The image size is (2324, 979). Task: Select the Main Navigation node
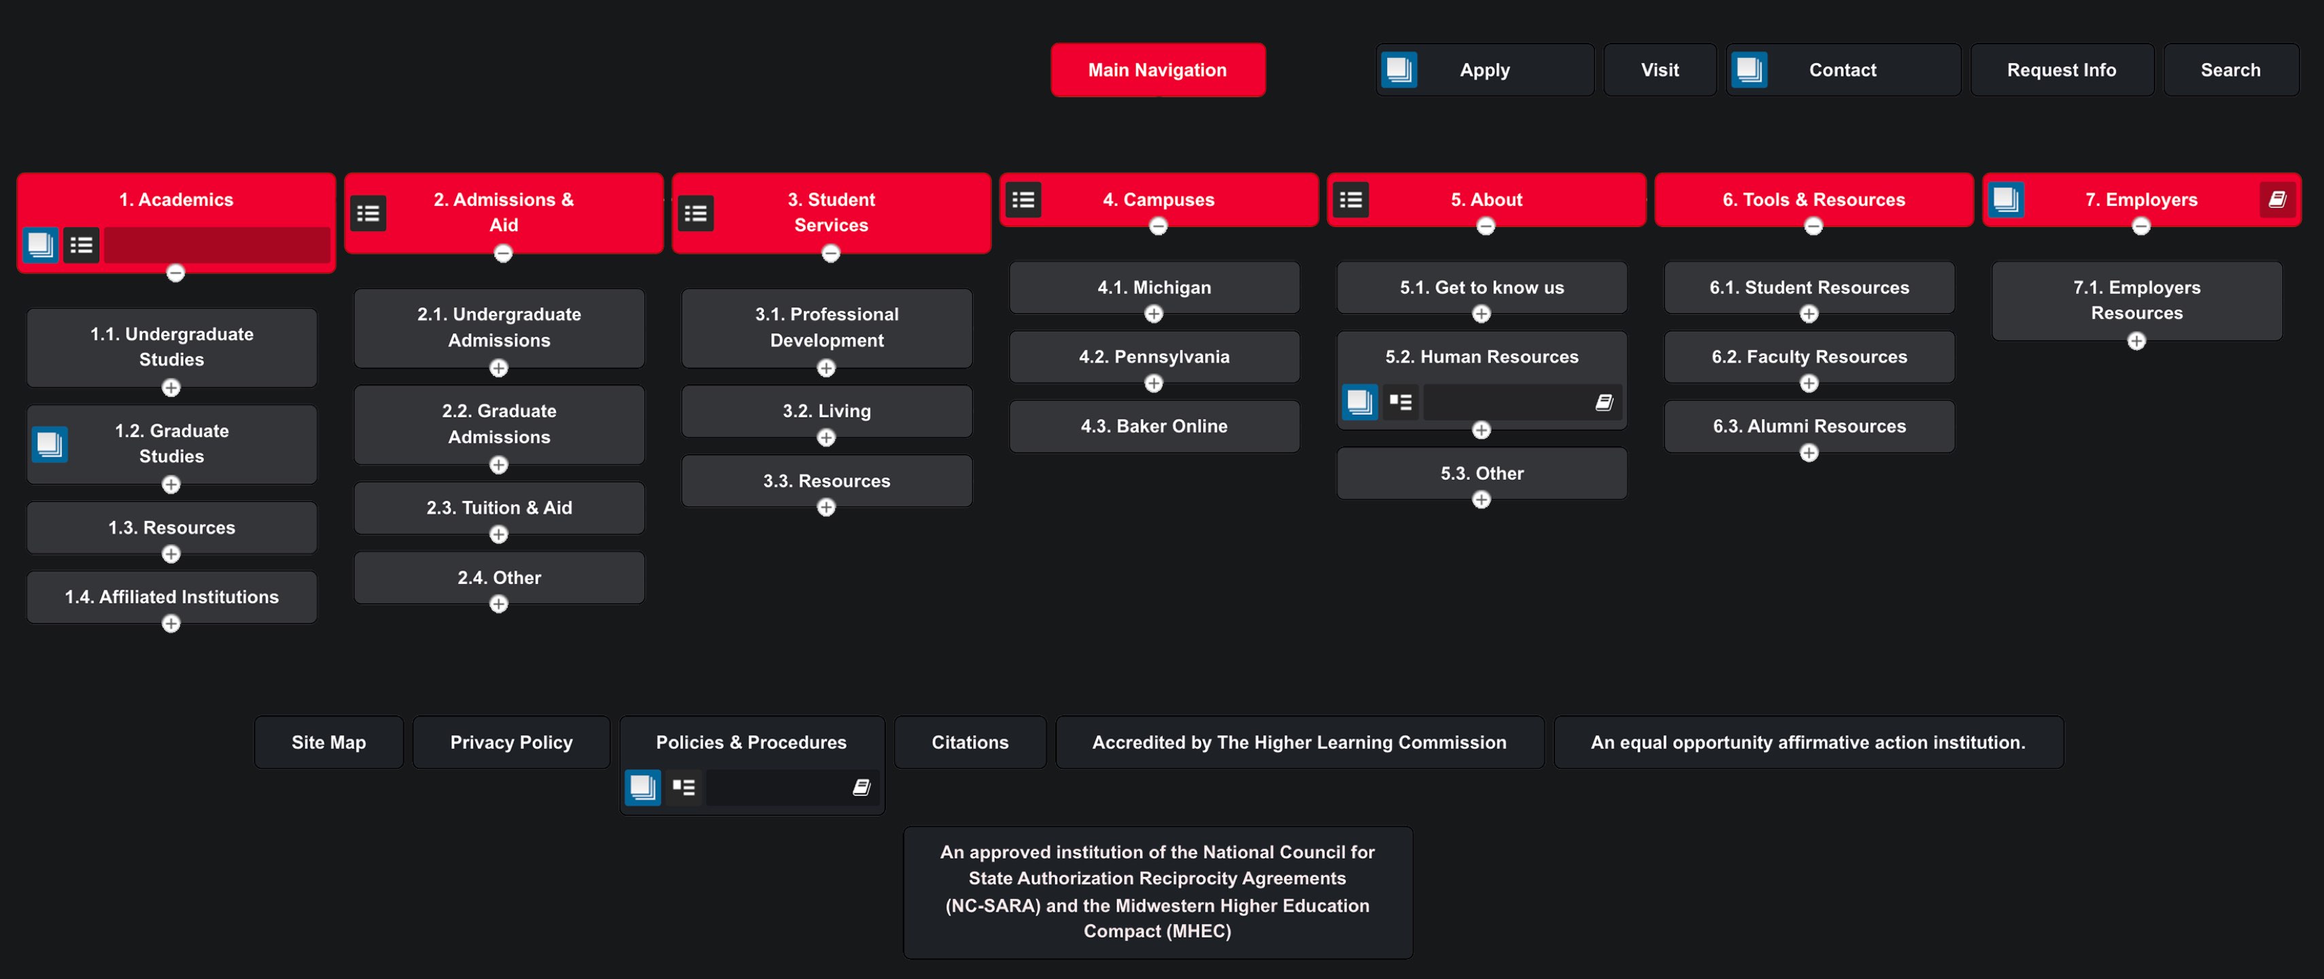[1157, 69]
